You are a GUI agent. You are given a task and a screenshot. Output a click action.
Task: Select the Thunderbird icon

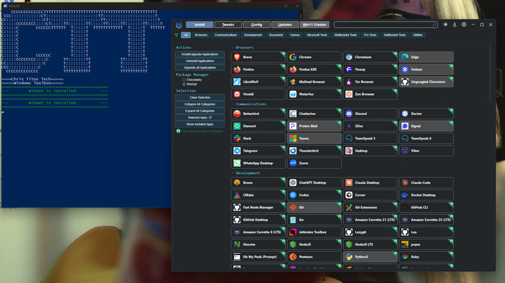coord(293,151)
